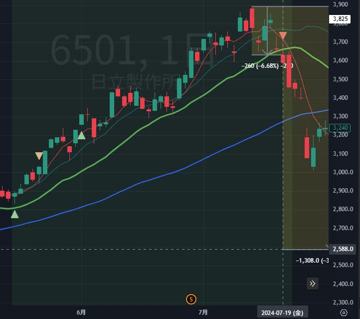The width and height of the screenshot is (360, 319).
Task: Click the -1,308.0 measurement label
Action: 308,261
